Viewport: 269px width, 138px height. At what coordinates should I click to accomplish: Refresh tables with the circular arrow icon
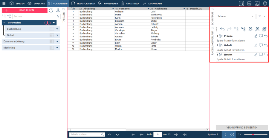pos(51,10)
